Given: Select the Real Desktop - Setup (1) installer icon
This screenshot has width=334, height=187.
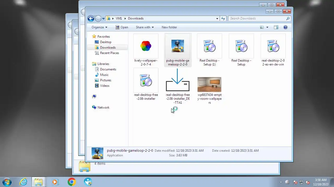Looking at the screenshot, I should click(x=209, y=46).
